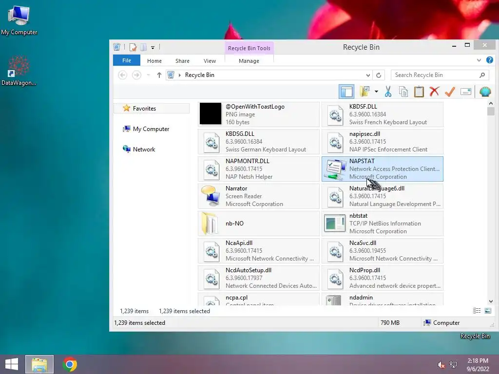Click the Recycle Bin icon in address bar
Viewport: 499px width, 374px height.
point(171,75)
